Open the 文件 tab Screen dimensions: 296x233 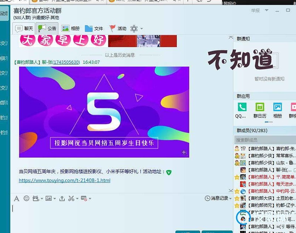[x=94, y=29]
